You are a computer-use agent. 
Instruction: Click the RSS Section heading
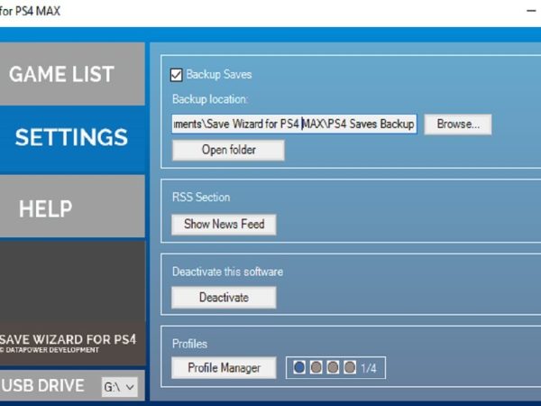[x=201, y=198]
